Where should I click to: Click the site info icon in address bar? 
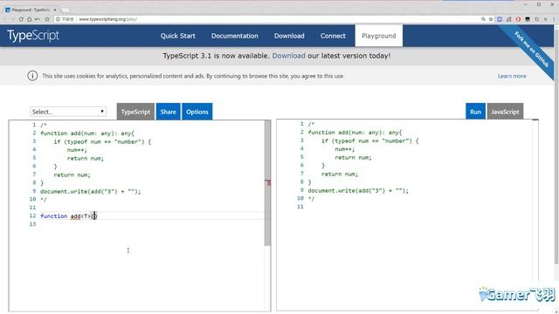click(x=58, y=19)
